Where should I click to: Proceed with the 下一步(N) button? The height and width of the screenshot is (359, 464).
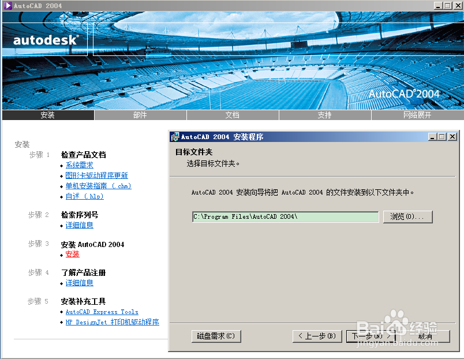tap(371, 336)
